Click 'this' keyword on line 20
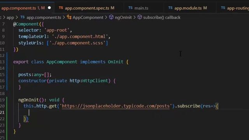 coord(28,106)
